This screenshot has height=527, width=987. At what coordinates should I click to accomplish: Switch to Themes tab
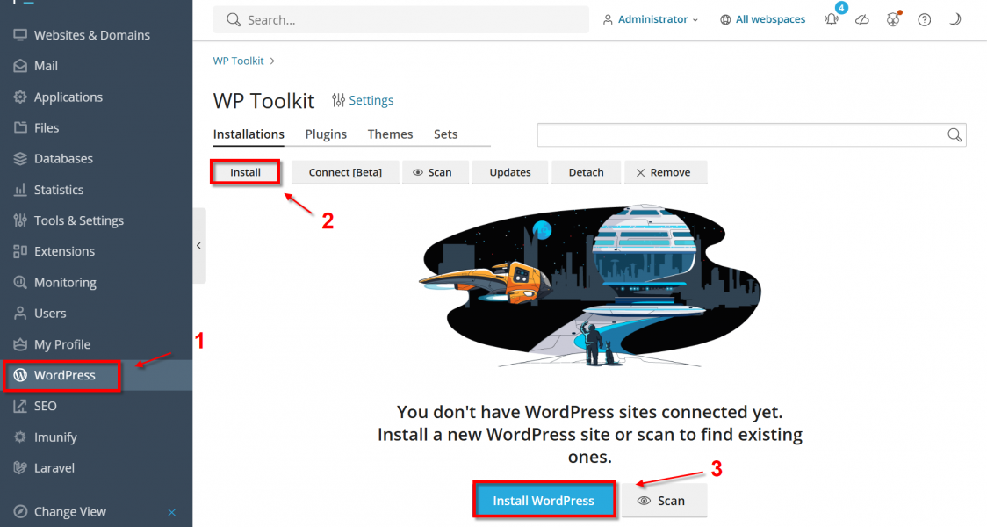pos(390,134)
